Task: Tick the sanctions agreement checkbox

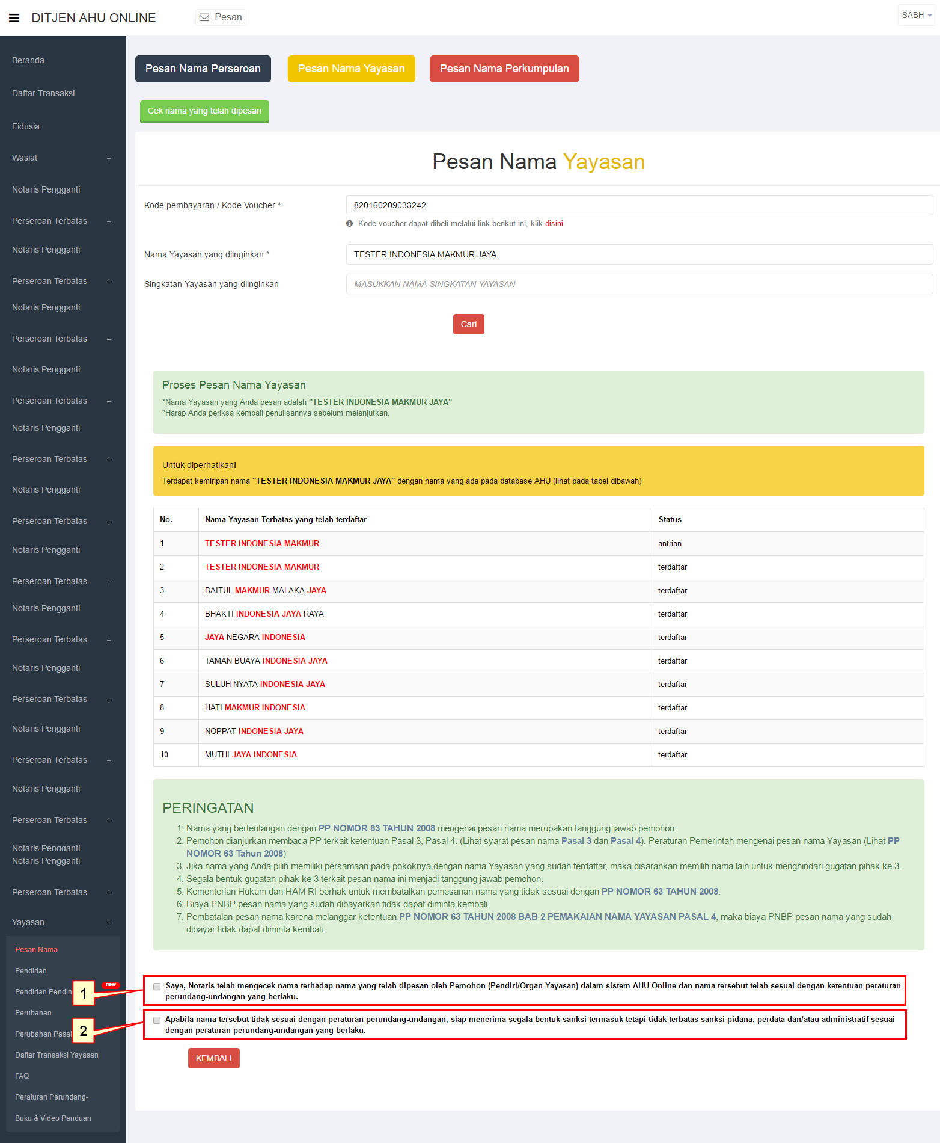Action: [x=157, y=1020]
